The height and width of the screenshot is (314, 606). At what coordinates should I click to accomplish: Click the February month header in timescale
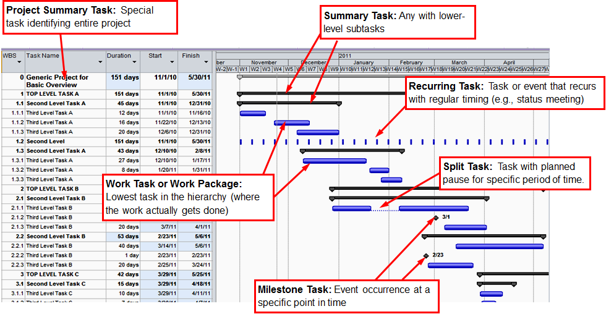(411, 62)
